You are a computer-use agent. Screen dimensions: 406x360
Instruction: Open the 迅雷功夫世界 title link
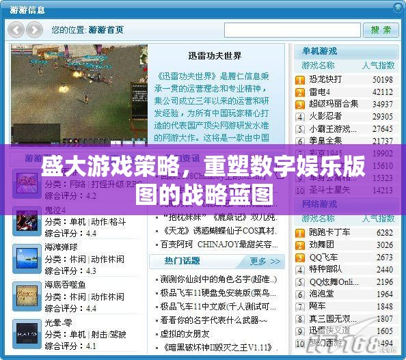point(215,55)
